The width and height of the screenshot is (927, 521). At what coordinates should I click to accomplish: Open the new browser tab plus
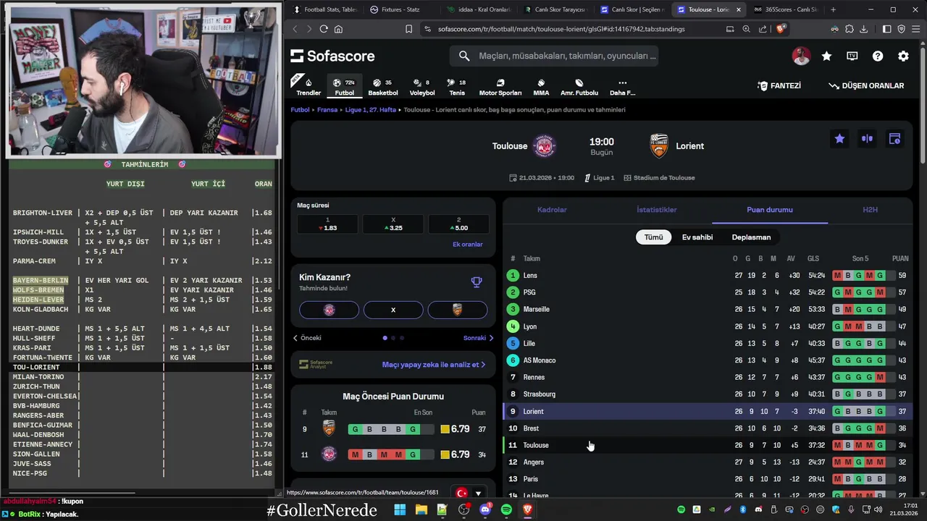(833, 9)
